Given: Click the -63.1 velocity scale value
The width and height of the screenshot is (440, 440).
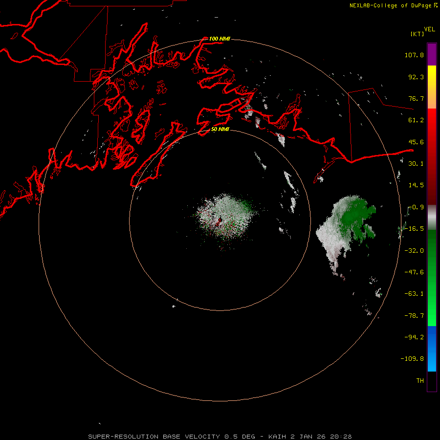Looking at the screenshot, I should click(x=414, y=294).
